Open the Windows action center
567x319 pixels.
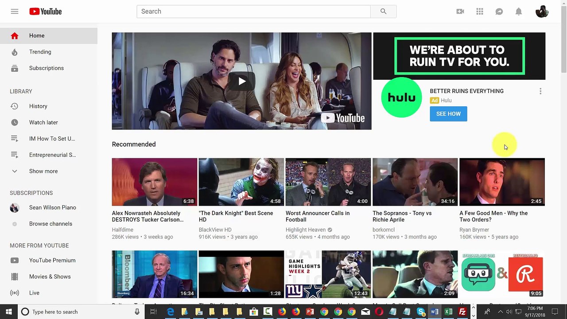[555, 312]
